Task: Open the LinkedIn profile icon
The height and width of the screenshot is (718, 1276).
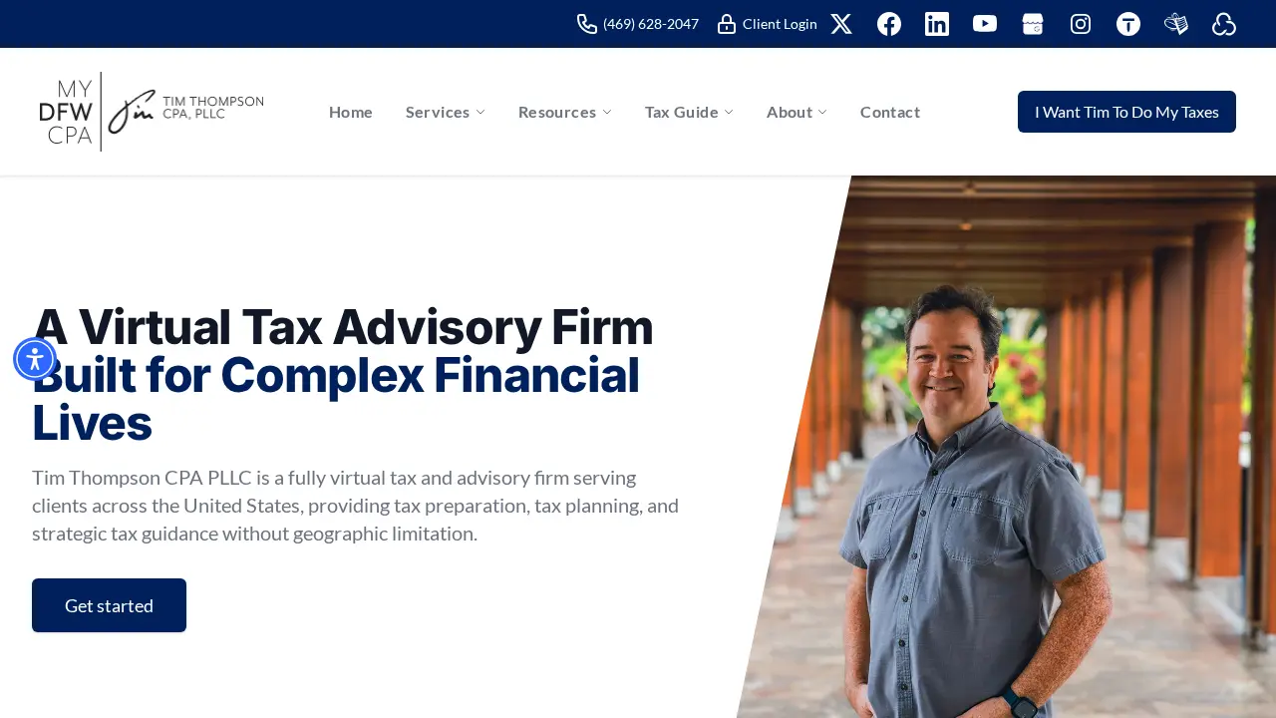Action: 937,24
